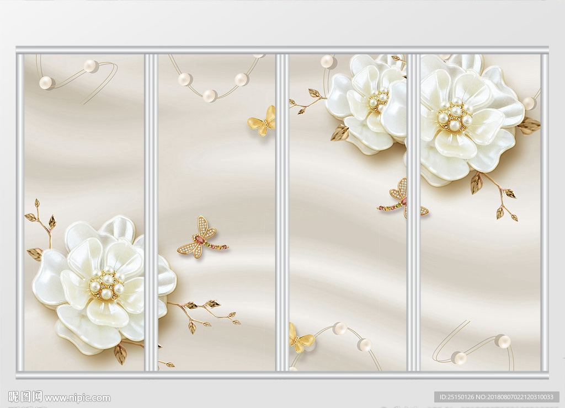
Task: Click the image ID number text bar
Action: click(497, 397)
